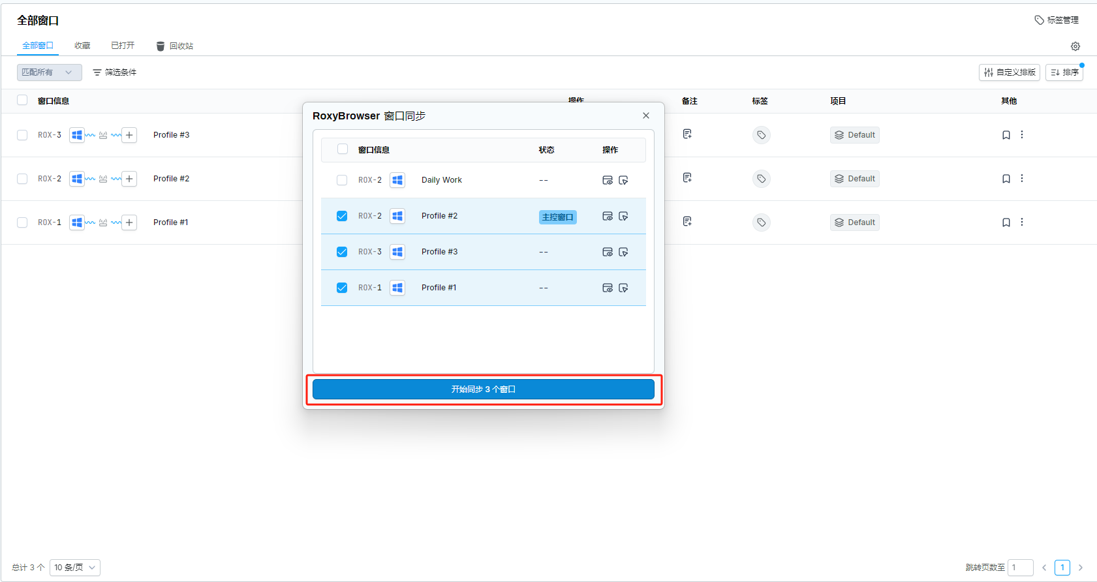Open three-dot menu for Profile #3

1022,134
